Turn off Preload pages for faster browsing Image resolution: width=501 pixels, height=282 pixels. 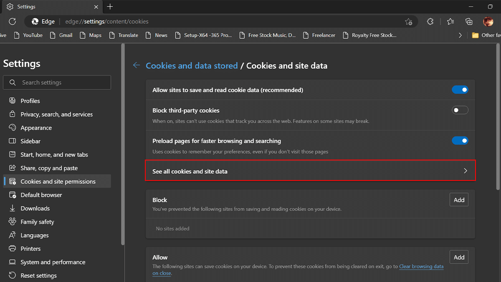click(460, 140)
